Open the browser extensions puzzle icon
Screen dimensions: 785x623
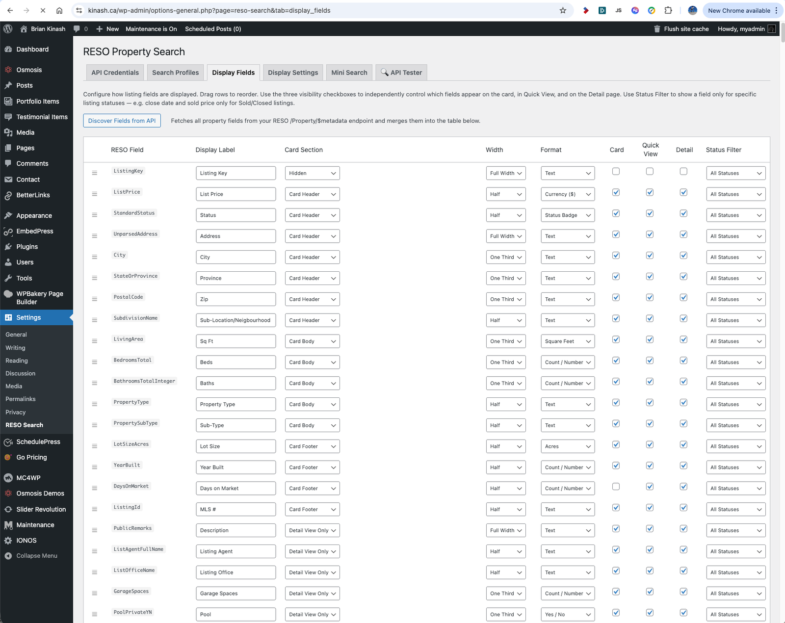pos(668,10)
